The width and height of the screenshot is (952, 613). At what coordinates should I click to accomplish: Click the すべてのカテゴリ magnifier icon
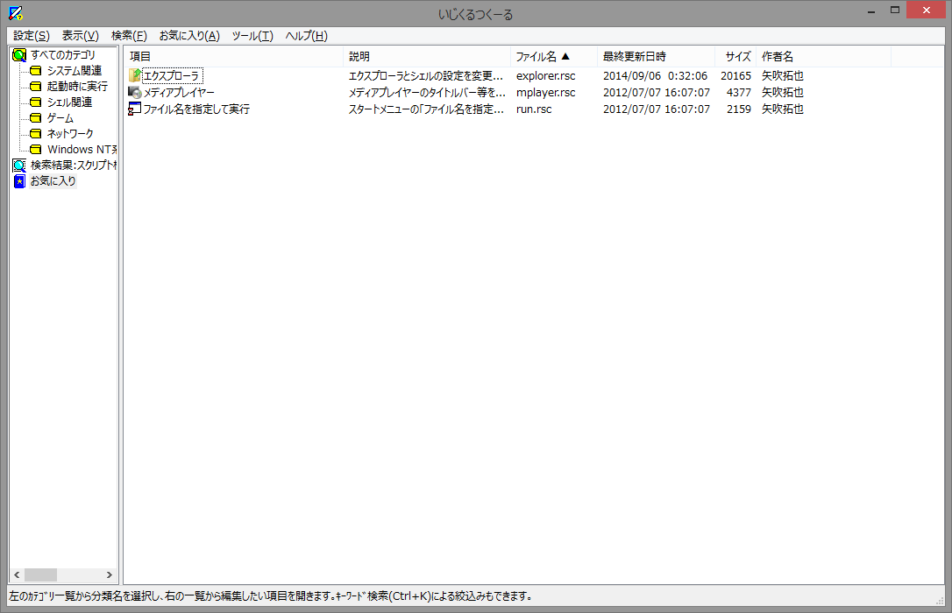tap(19, 55)
